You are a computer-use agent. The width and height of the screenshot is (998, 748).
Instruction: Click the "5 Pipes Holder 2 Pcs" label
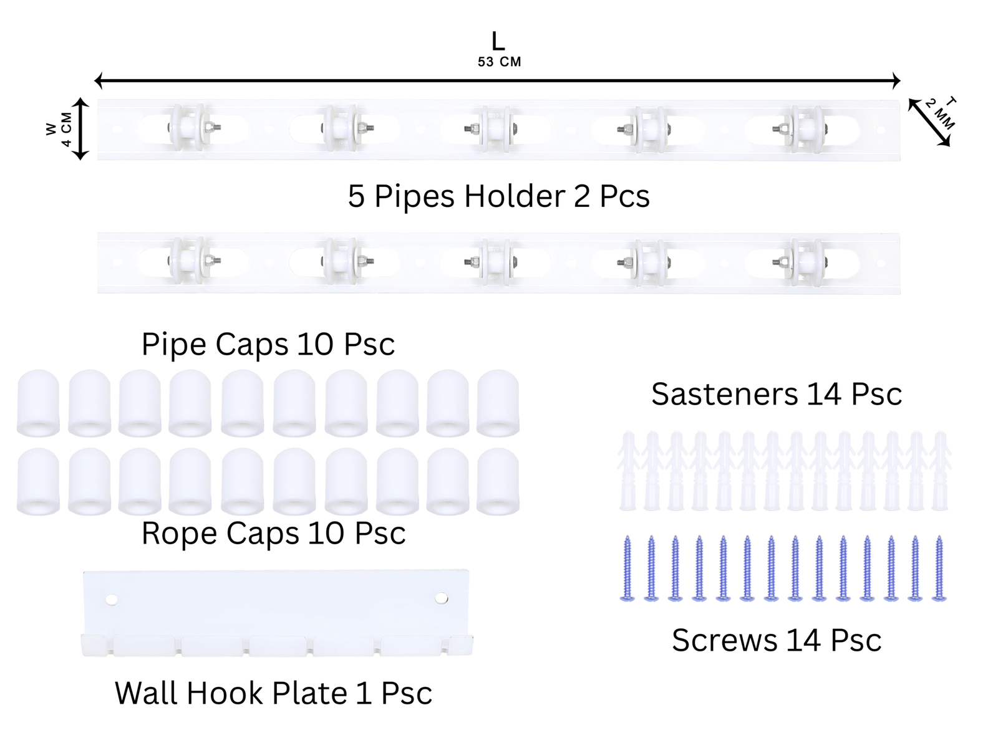point(498,196)
